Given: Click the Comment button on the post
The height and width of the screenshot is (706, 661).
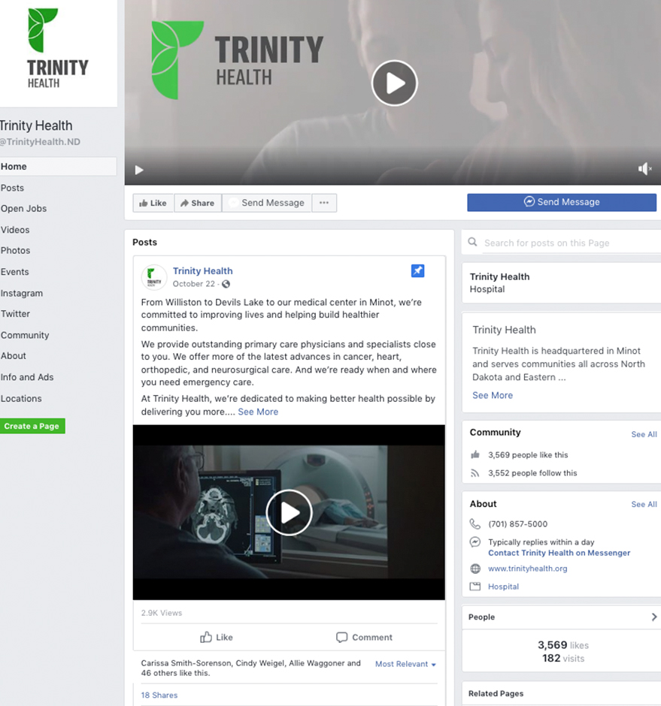Looking at the screenshot, I should [364, 637].
